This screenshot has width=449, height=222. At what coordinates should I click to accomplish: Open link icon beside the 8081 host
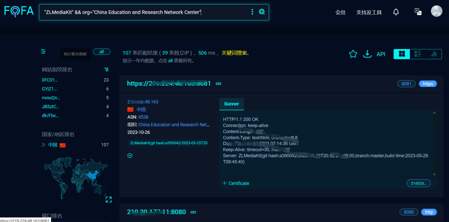click(x=219, y=84)
